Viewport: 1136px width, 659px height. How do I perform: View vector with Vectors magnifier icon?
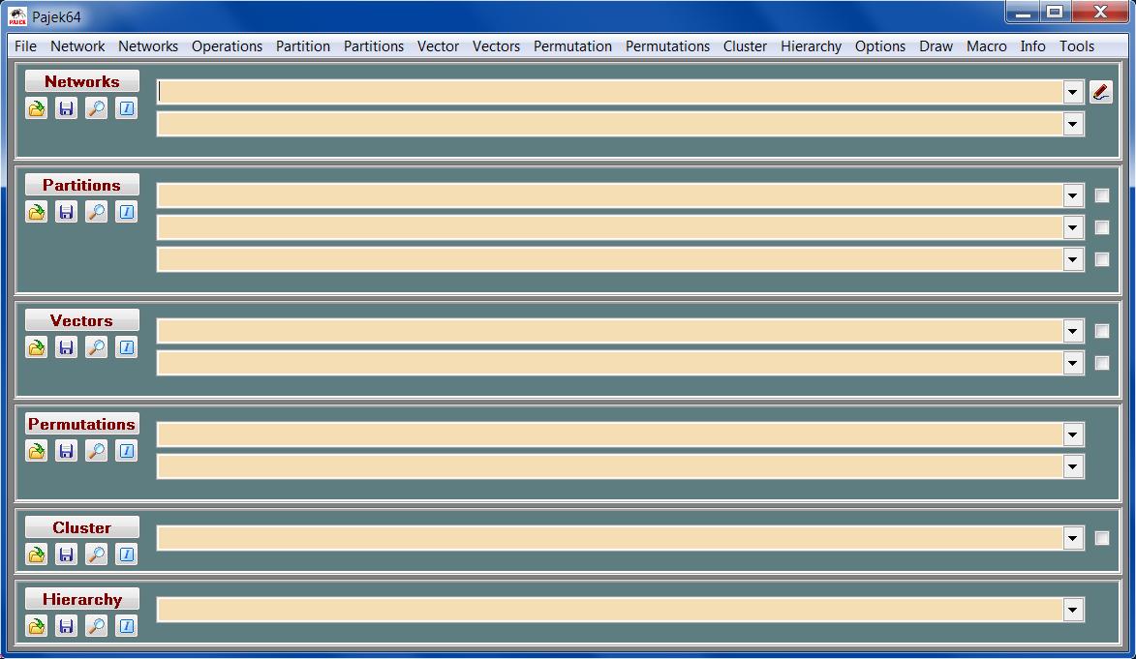(96, 347)
